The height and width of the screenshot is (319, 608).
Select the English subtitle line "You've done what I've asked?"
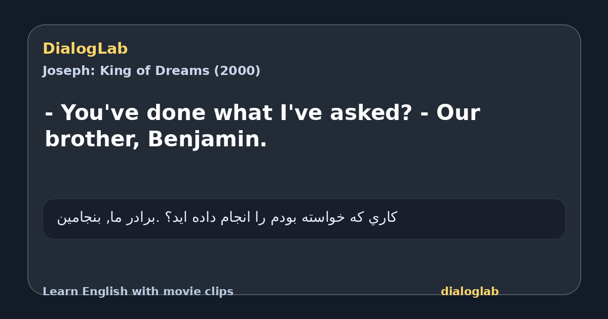click(236, 113)
